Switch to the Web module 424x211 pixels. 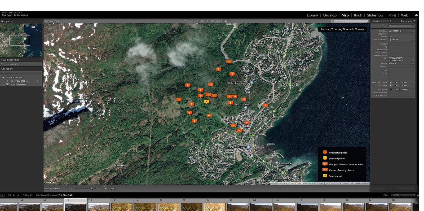tap(404, 15)
